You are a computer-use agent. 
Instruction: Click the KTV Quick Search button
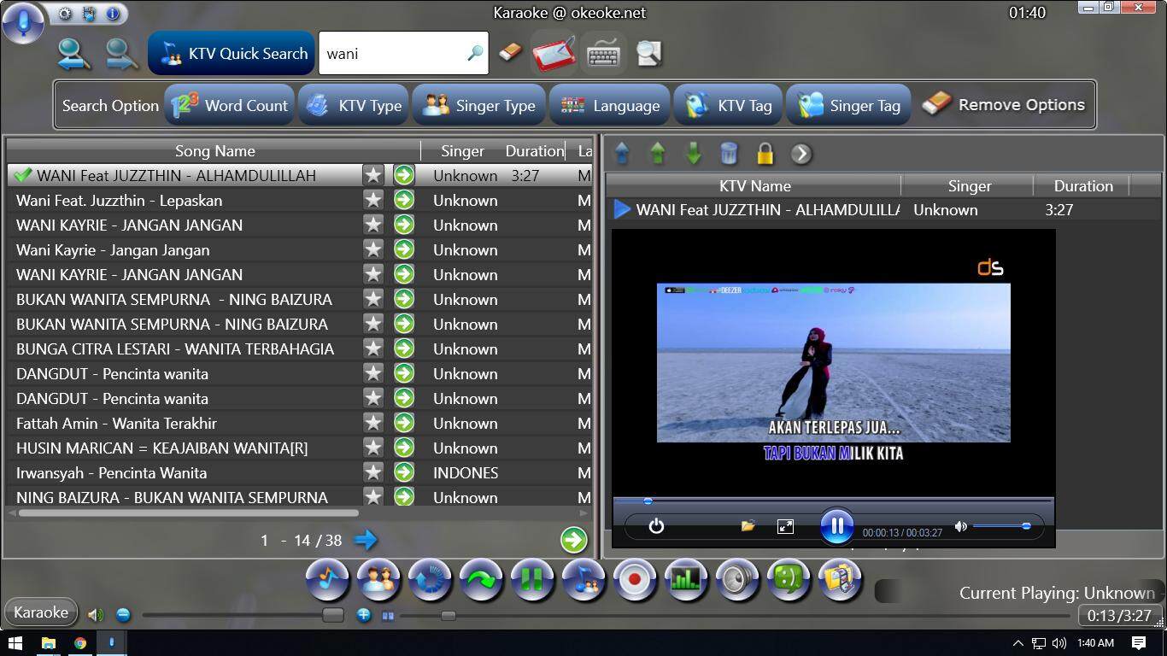coord(232,54)
